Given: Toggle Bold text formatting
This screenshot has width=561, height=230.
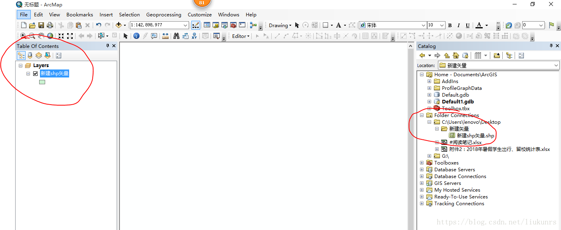Looking at the screenshot, I should [450, 25].
